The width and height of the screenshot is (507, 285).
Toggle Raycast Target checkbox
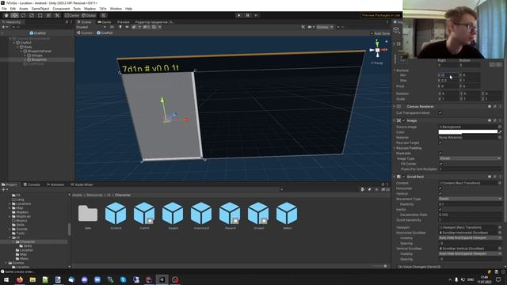pos(440,142)
